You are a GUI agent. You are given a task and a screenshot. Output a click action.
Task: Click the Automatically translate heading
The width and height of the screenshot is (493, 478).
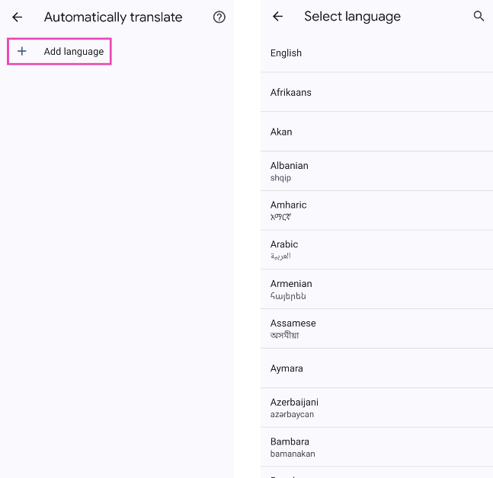pyautogui.click(x=113, y=17)
